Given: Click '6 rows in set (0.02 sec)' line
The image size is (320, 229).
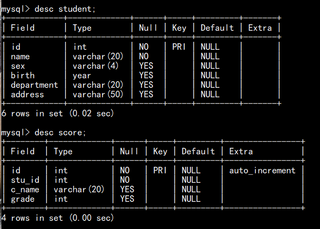Looking at the screenshot, I should [57, 114].
